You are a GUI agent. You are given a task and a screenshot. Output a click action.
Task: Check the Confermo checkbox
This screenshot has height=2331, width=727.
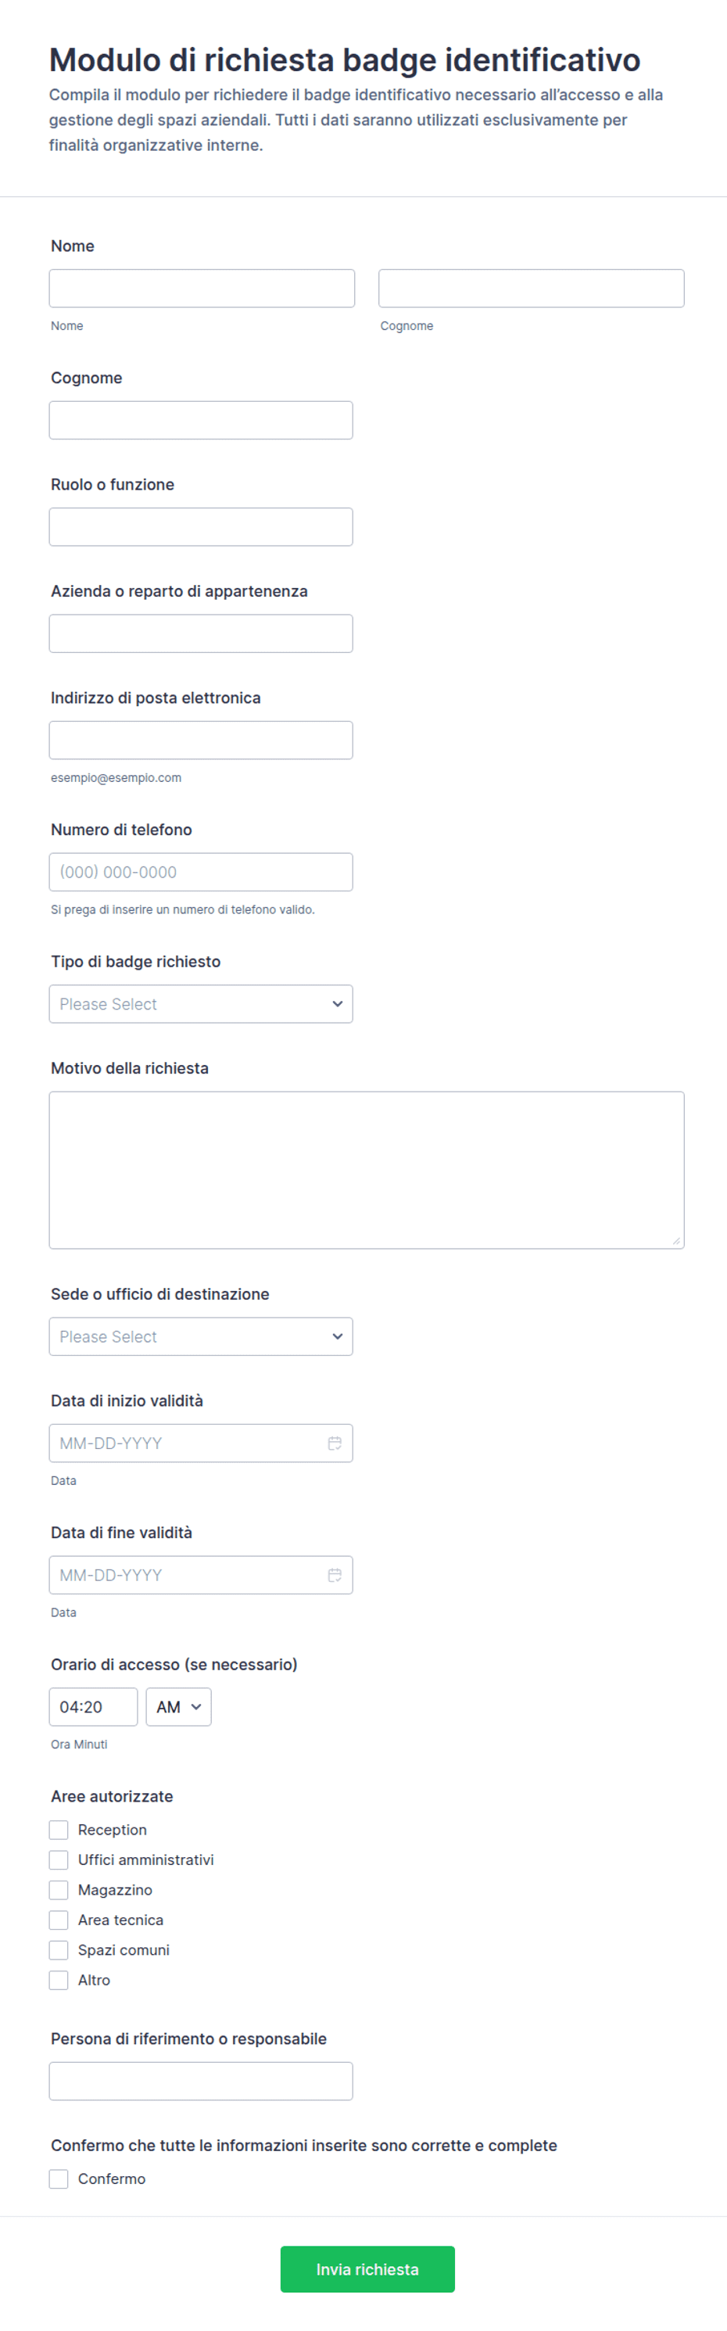tap(59, 2179)
